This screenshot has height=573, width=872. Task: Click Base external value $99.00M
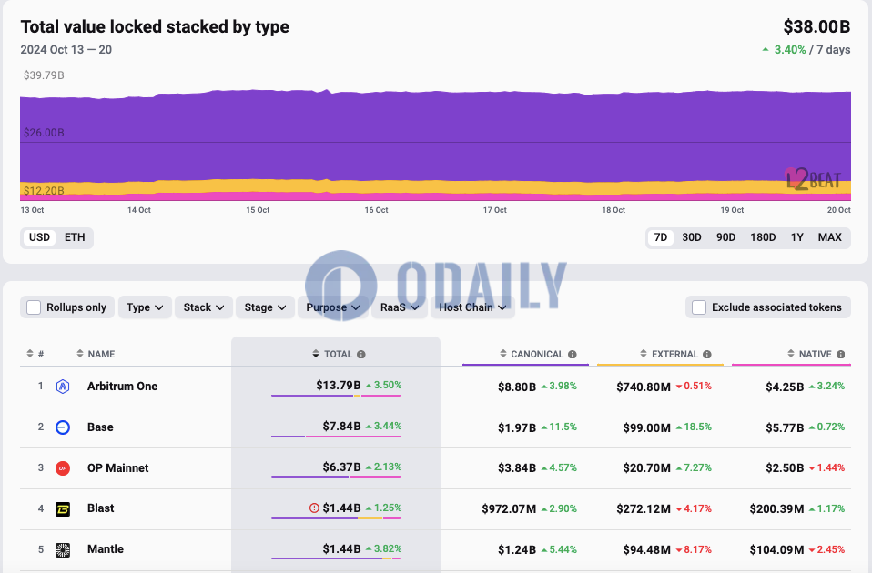647,427
